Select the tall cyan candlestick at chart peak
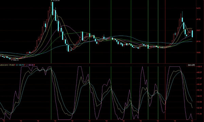The image size is (204, 122). 53,8
